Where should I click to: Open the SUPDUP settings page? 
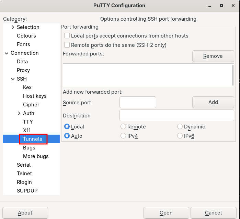pyautogui.click(x=27, y=190)
